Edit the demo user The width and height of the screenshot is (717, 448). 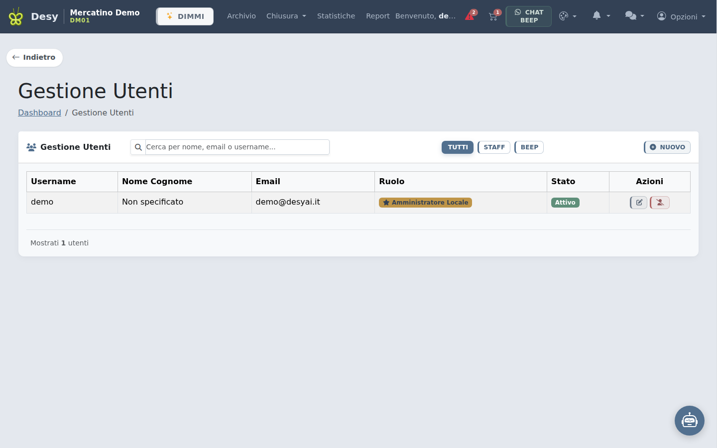click(639, 203)
